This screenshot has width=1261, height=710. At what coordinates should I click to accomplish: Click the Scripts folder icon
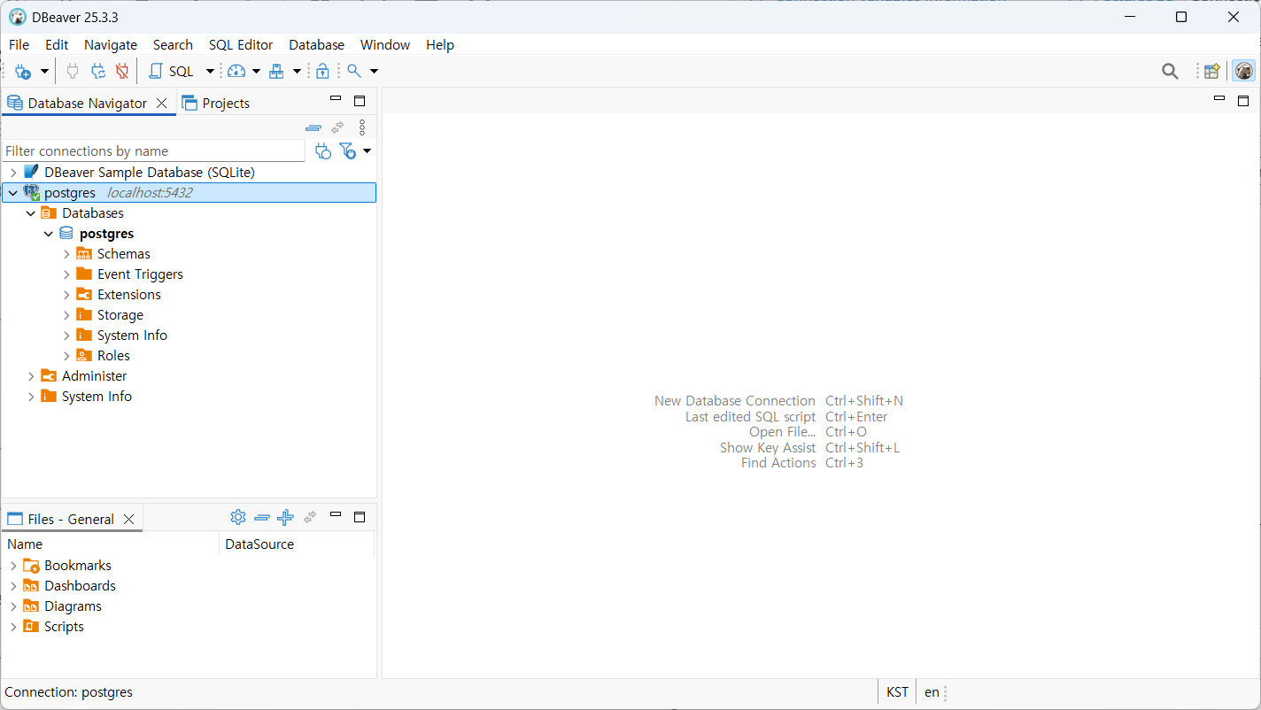coord(31,627)
